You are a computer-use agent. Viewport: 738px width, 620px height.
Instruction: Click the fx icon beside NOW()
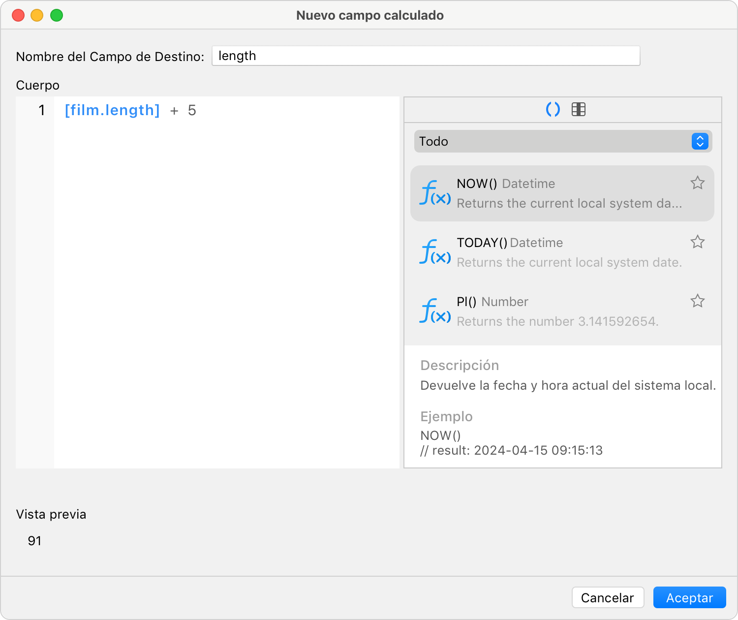(x=435, y=193)
